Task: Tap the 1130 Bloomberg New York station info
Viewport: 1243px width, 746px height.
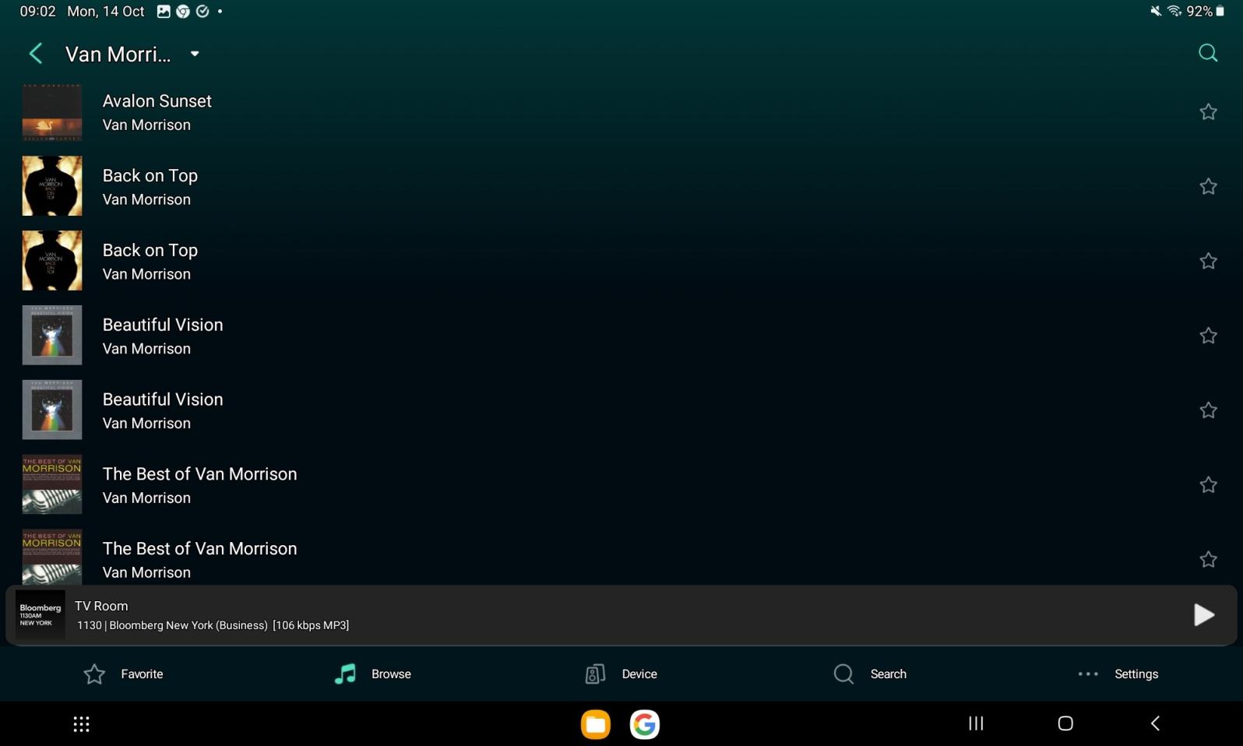Action: pos(213,625)
